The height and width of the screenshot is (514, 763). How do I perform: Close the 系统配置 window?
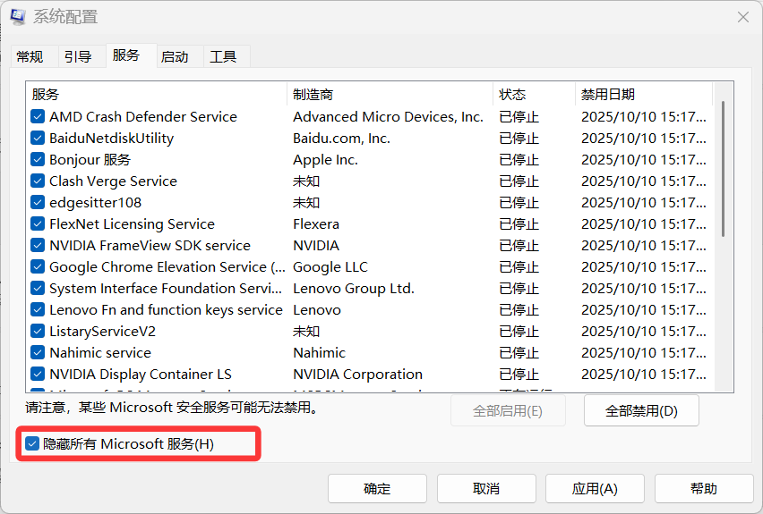[742, 17]
